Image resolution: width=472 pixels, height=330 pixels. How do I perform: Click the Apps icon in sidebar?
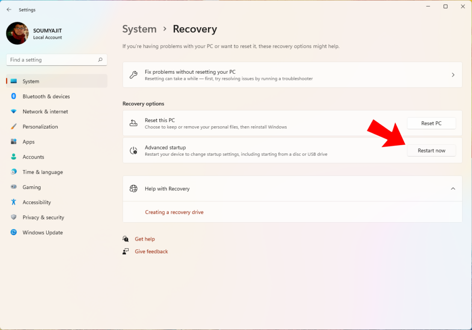click(x=13, y=141)
